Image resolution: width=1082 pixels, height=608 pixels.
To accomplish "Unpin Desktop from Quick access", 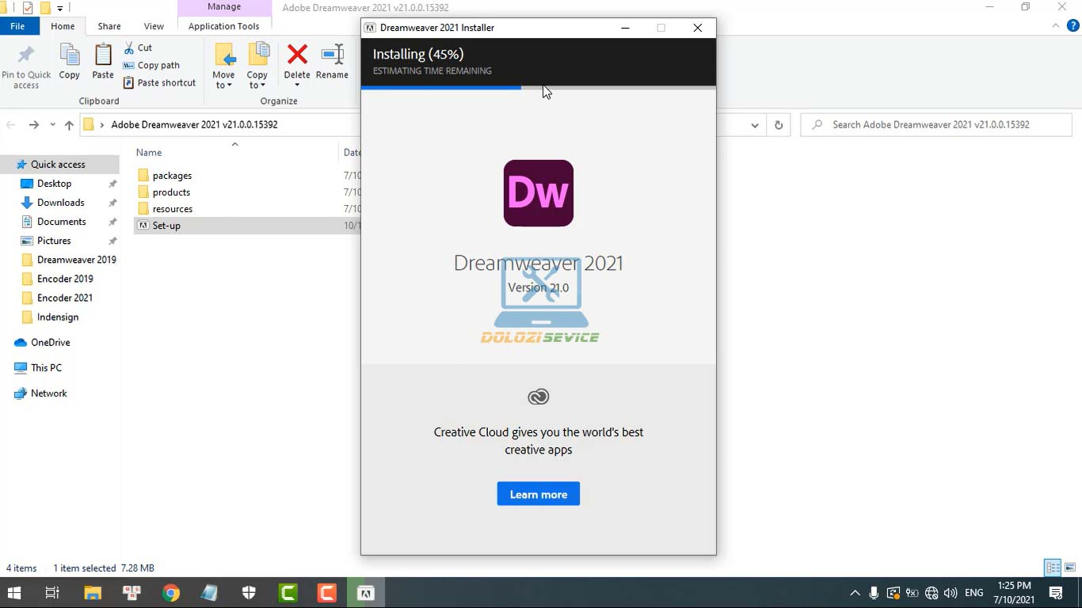I will pyautogui.click(x=112, y=183).
